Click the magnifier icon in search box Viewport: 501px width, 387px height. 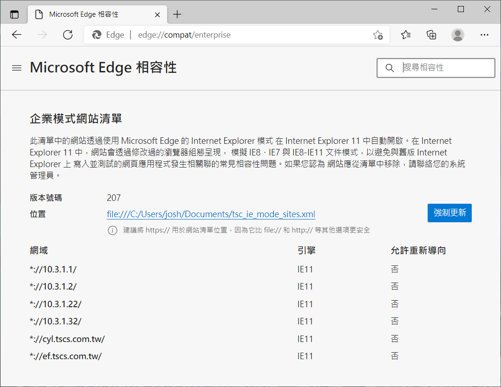click(x=390, y=68)
